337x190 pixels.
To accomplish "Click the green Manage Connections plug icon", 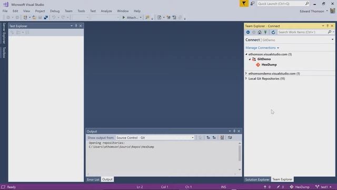I will (x=265, y=32).
